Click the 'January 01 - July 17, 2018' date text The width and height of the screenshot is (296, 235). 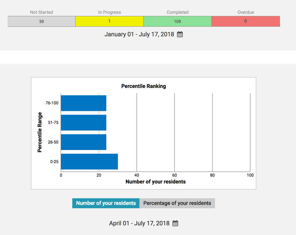(x=139, y=35)
